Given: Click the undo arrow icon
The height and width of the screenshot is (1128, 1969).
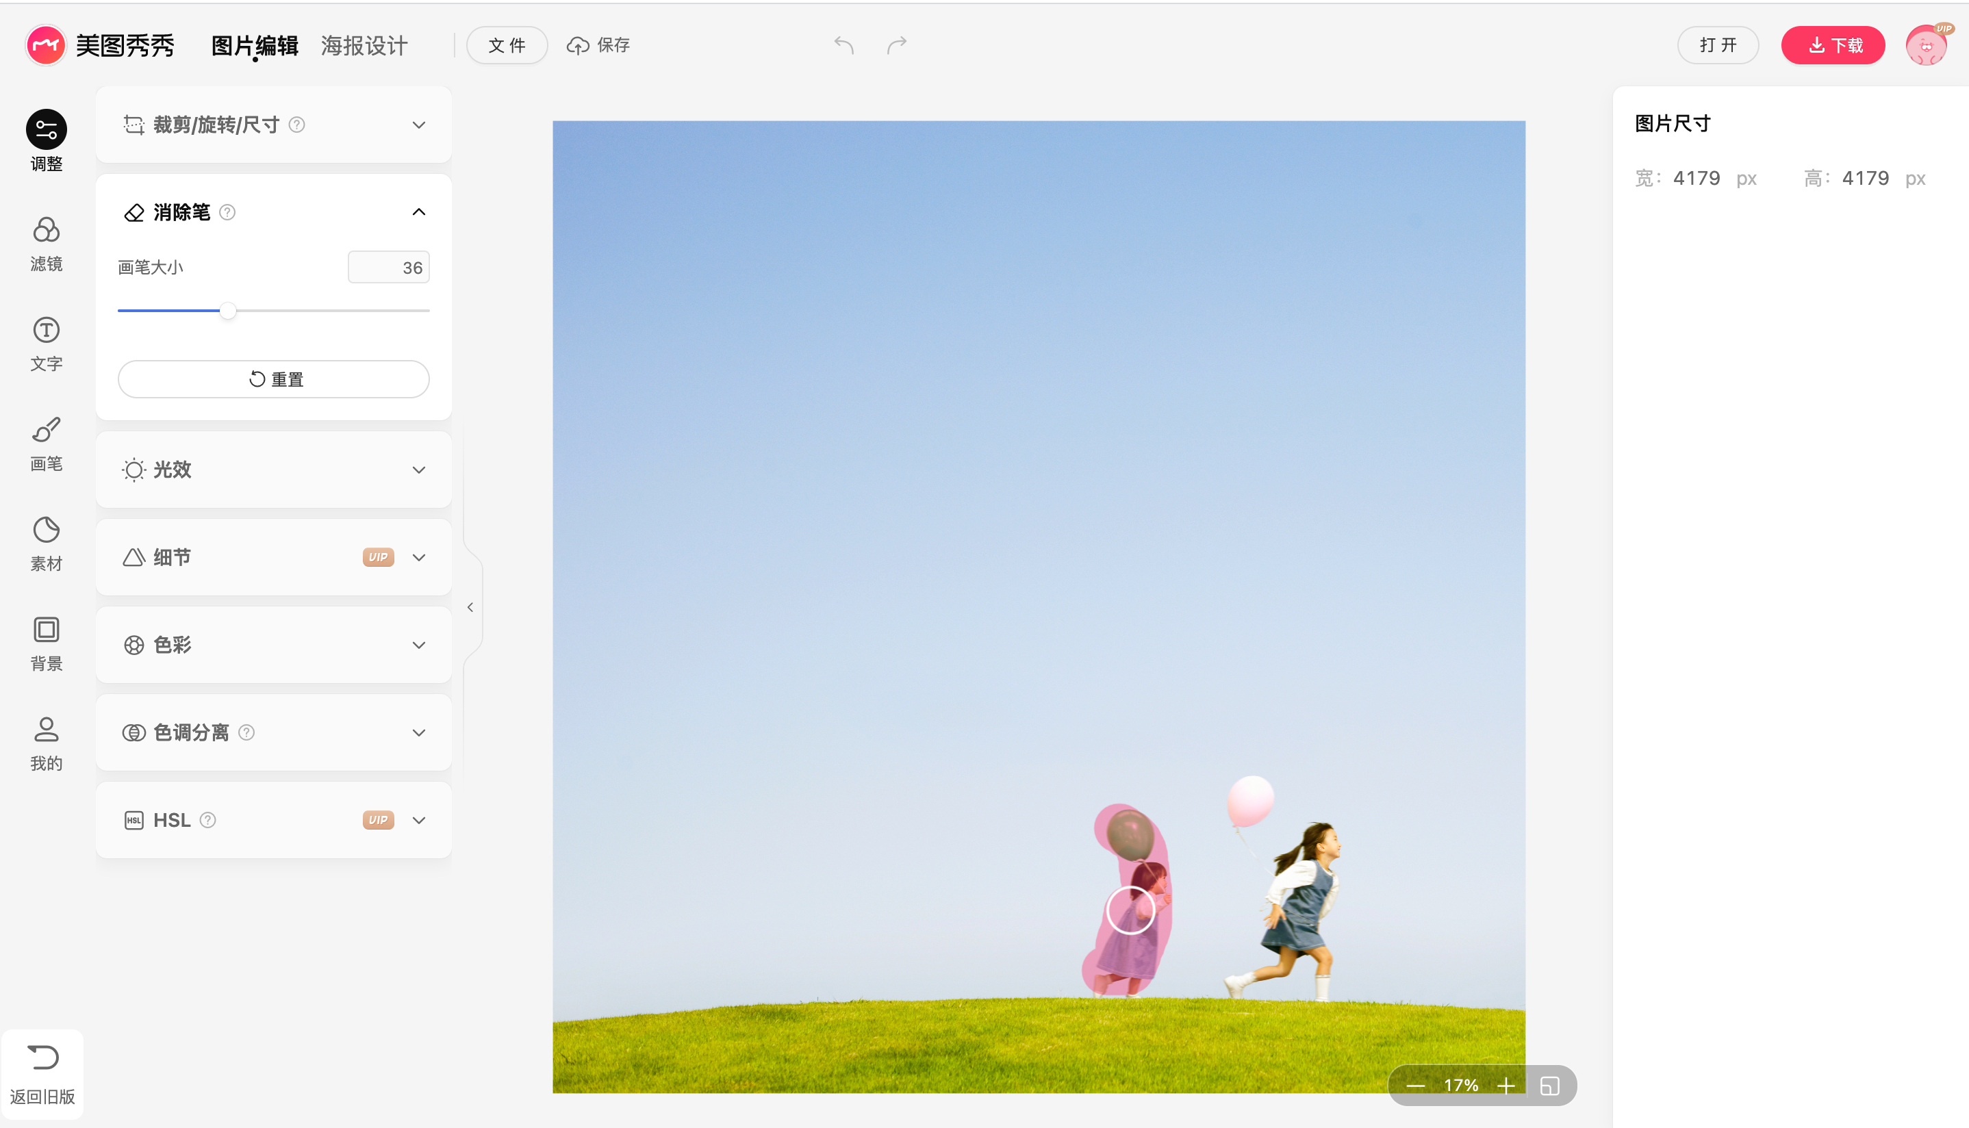Looking at the screenshot, I should click(x=844, y=46).
